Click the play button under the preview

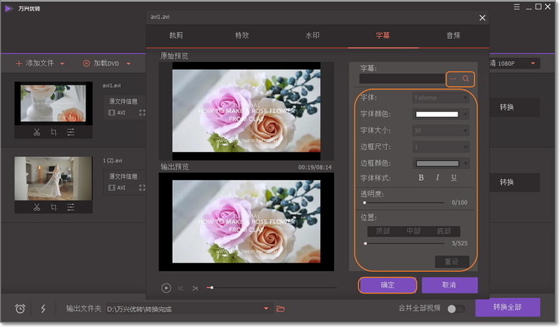point(166,288)
